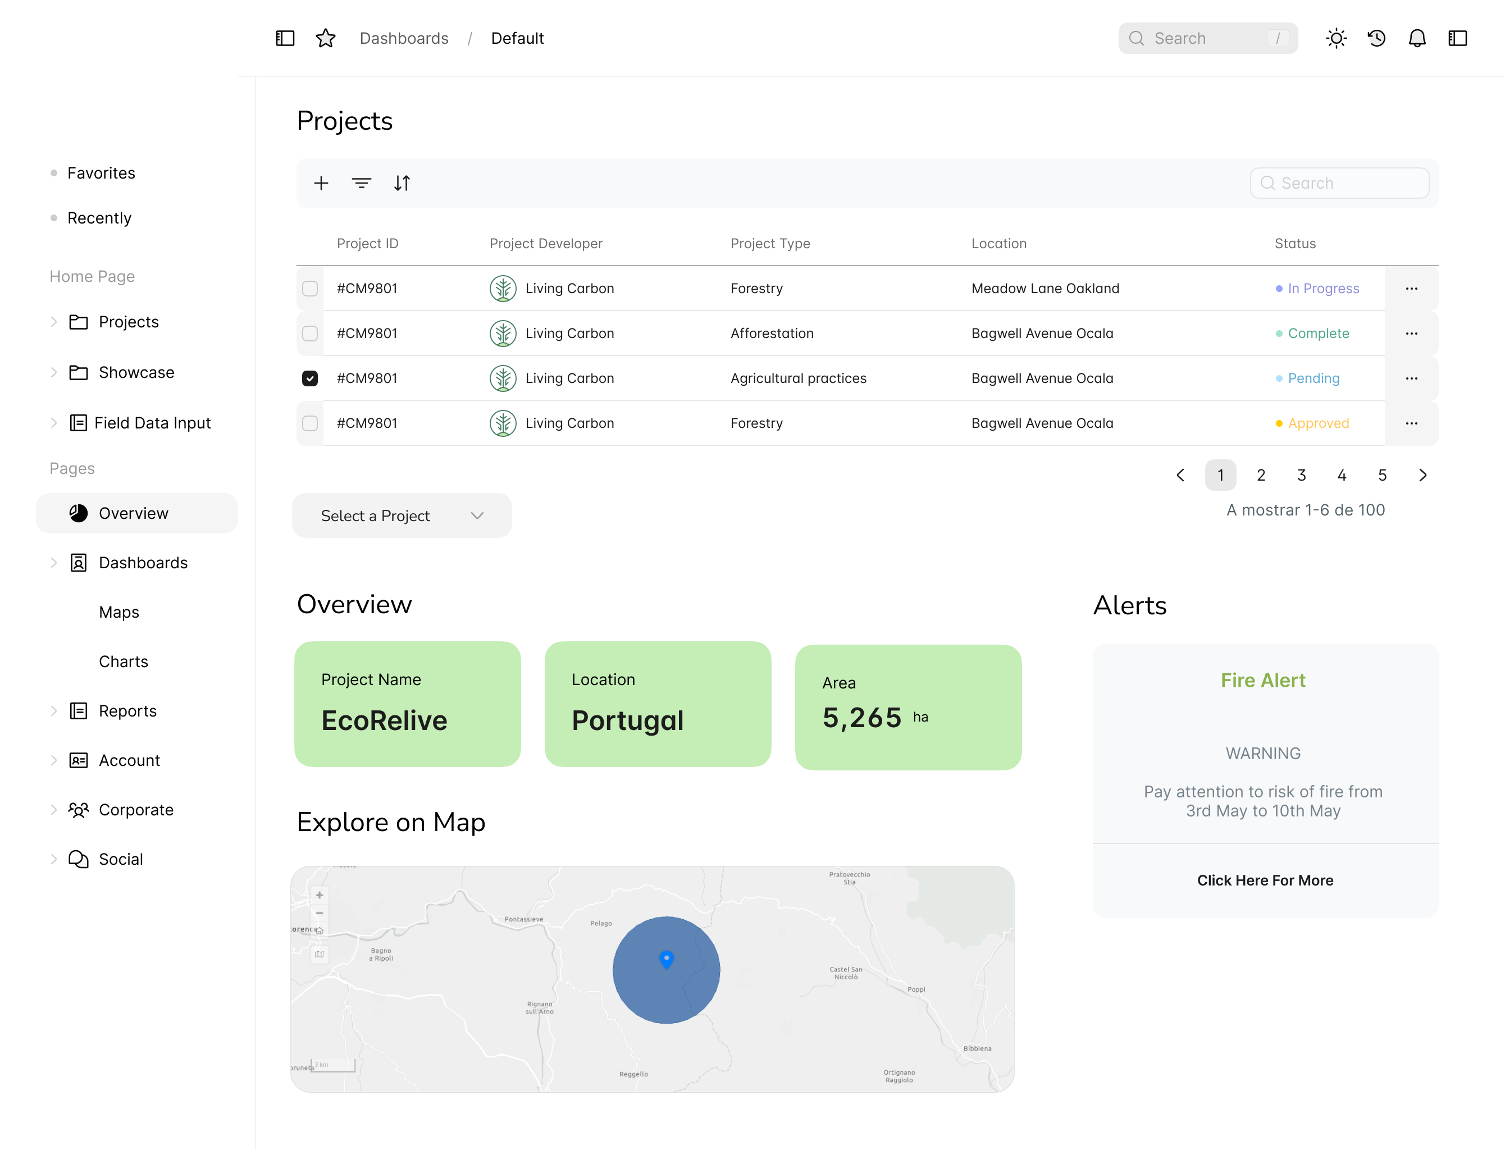The image size is (1505, 1150).
Task: Expand the Field Data Input sidebar item
Action: pos(54,423)
